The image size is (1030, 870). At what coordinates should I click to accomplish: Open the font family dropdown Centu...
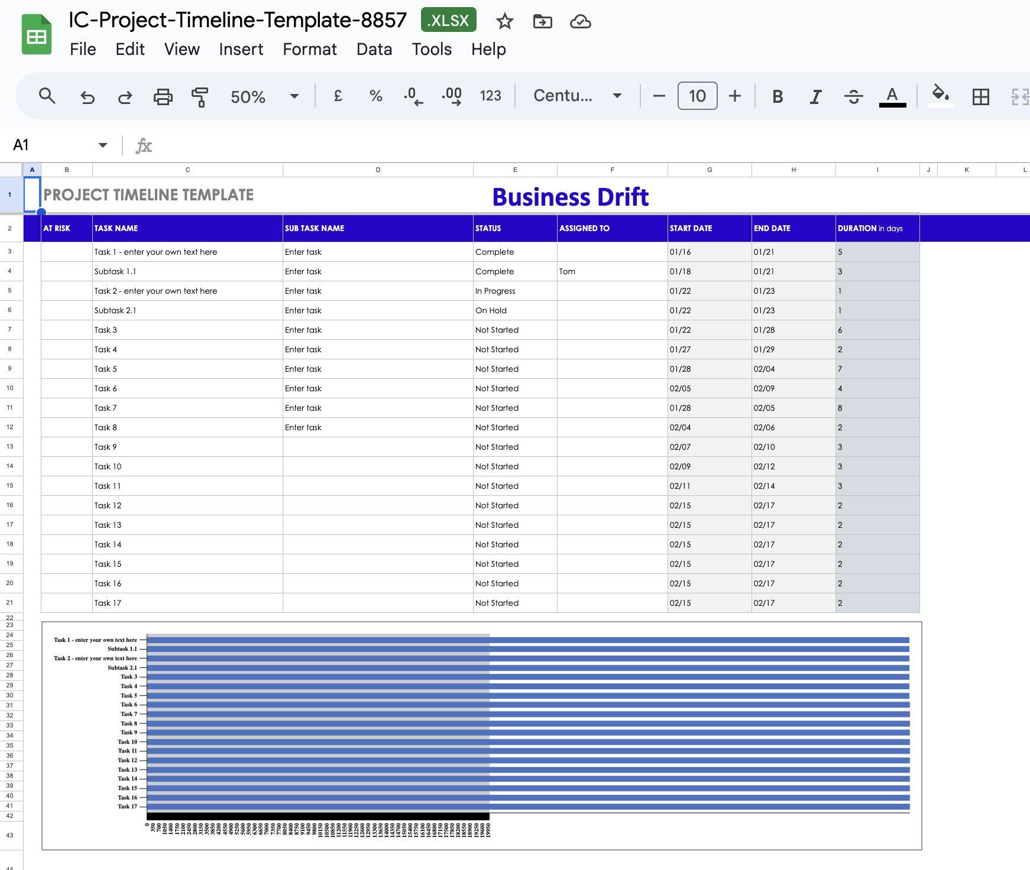point(578,96)
